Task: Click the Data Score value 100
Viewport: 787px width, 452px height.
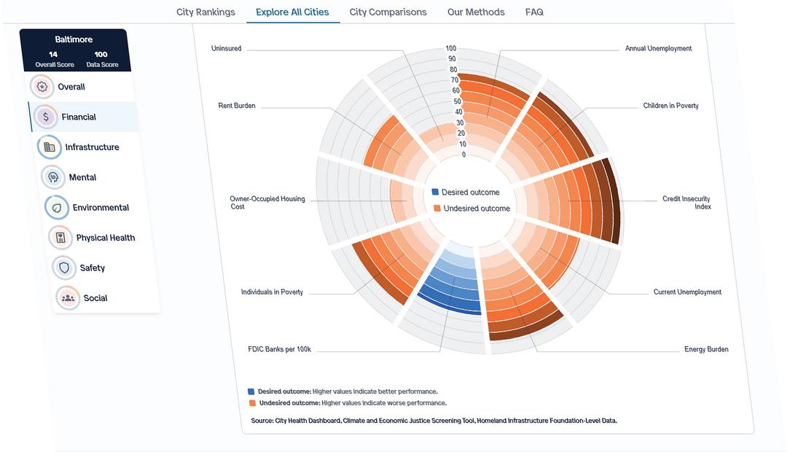Action: point(101,54)
